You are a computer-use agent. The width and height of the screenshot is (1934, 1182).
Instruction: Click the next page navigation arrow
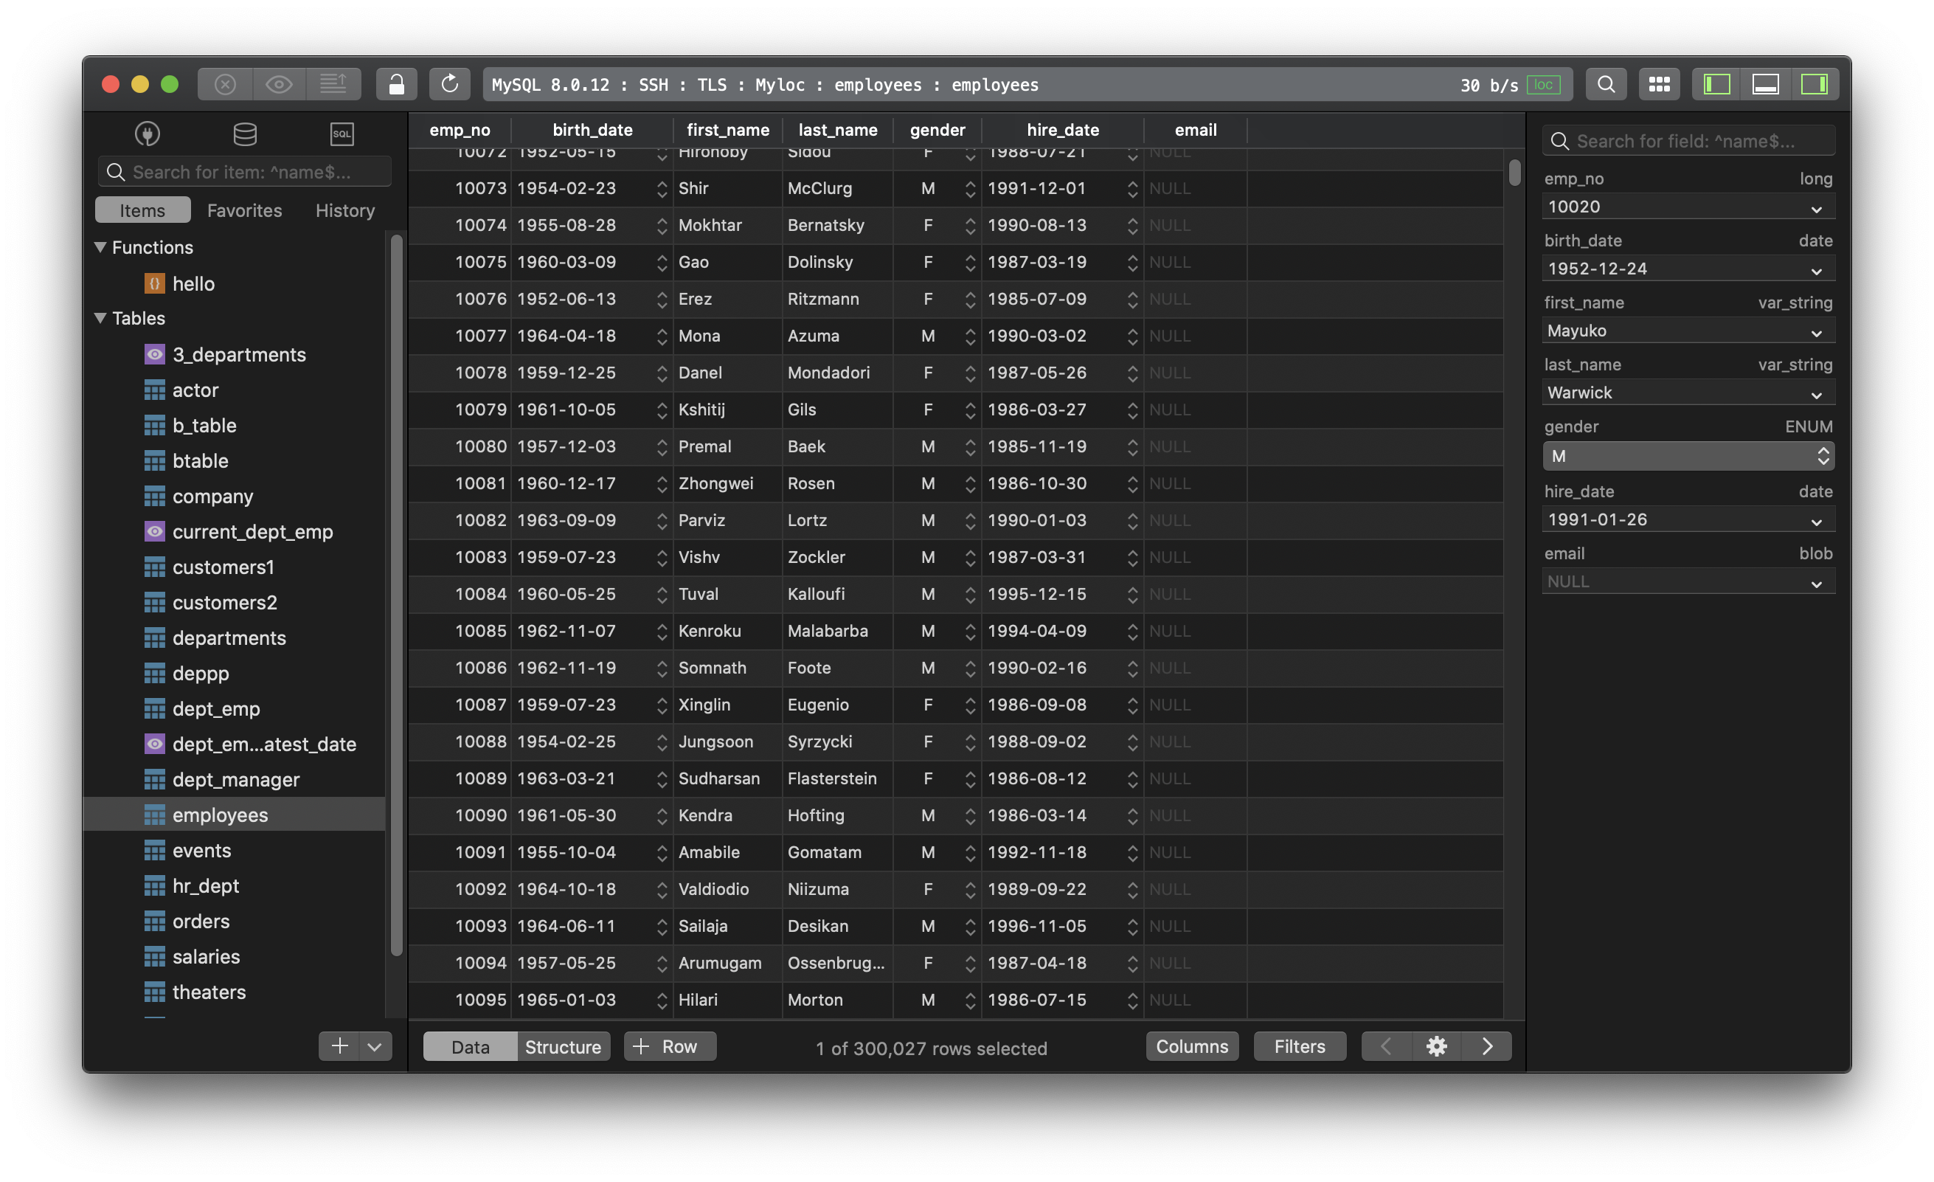tap(1486, 1046)
